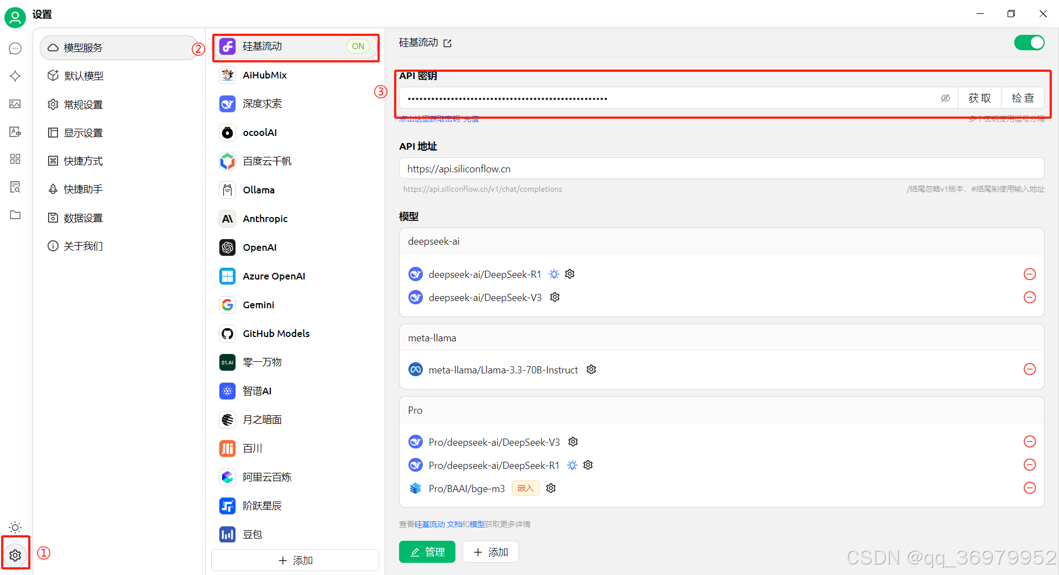Viewport: 1059px width, 575px height.
Task: Click 检查 button to verify key
Action: [x=1023, y=98]
